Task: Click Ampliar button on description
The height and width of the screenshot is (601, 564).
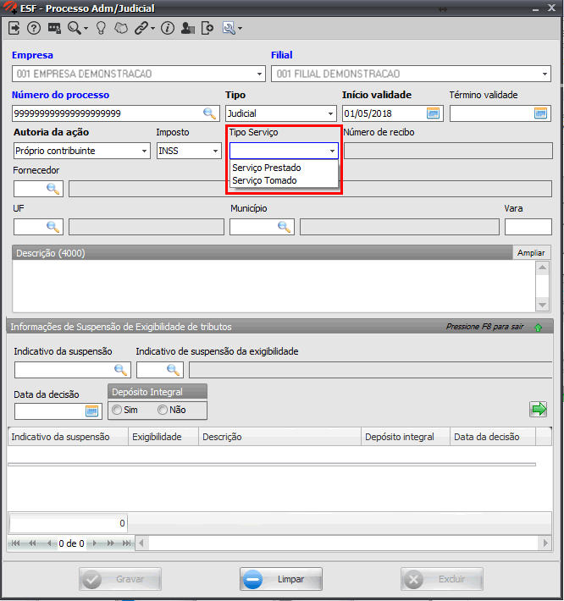Action: click(x=531, y=252)
